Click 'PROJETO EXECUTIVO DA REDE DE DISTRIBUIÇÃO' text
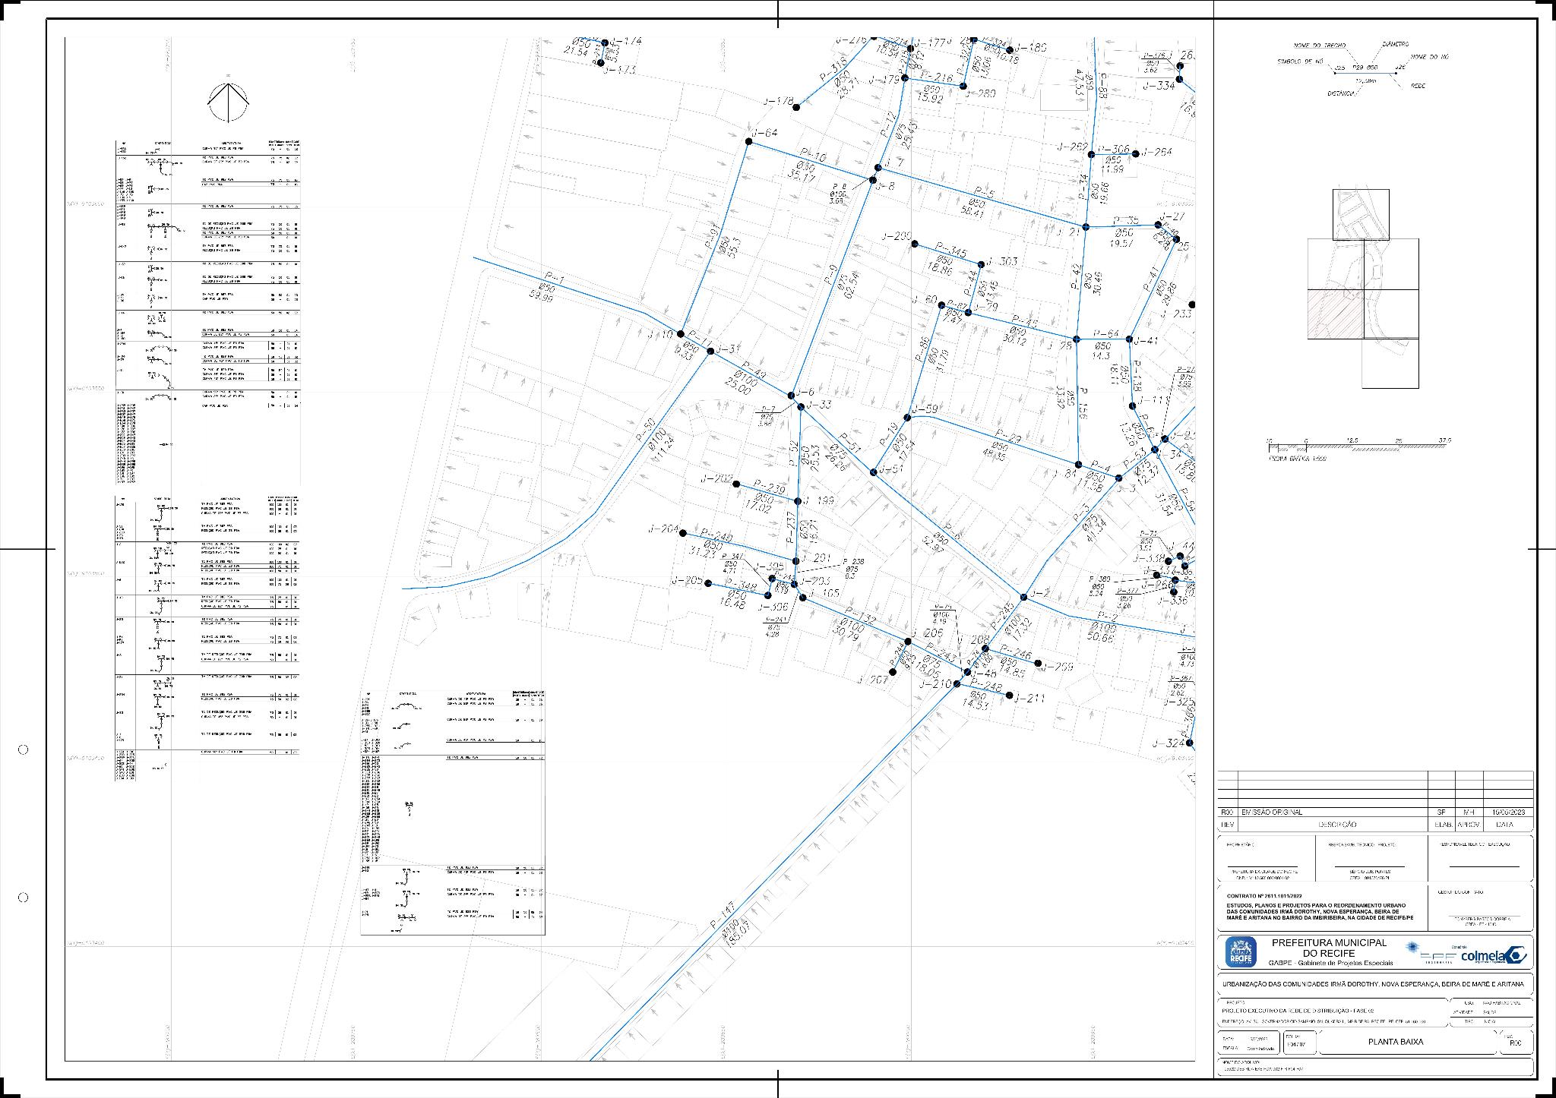 coord(1298,1011)
